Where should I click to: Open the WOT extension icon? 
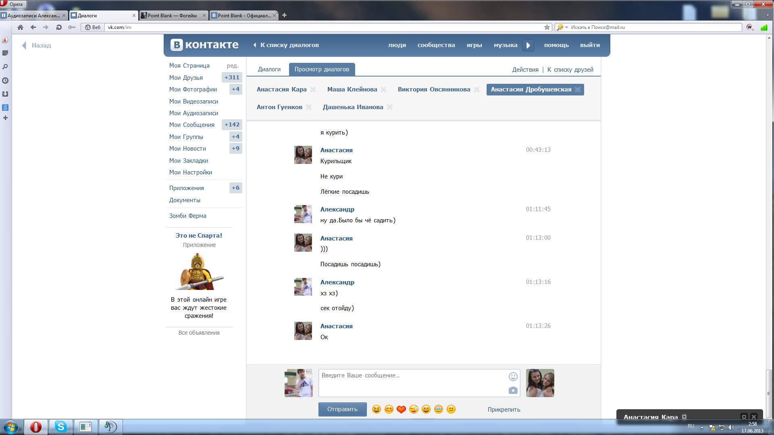(x=750, y=27)
